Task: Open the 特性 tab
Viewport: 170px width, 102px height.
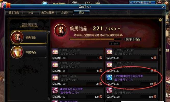Action: 31,12
